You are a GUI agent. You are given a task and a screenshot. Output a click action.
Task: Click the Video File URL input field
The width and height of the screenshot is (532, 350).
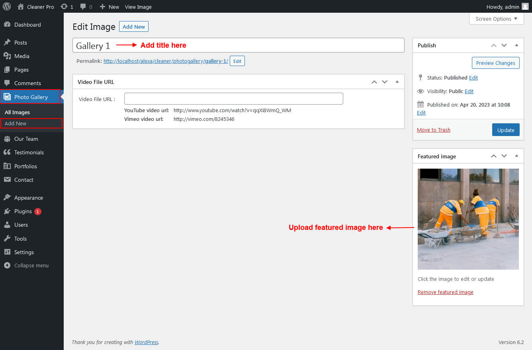[x=234, y=99]
